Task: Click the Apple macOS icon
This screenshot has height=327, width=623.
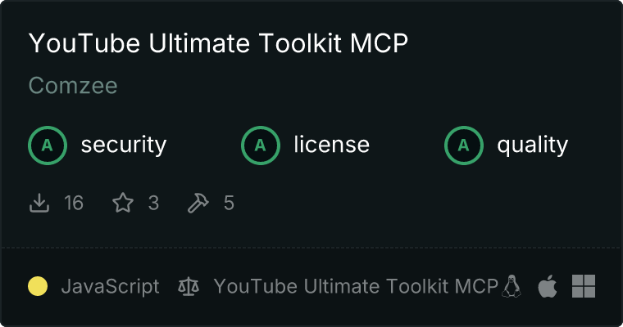Action: 548,286
